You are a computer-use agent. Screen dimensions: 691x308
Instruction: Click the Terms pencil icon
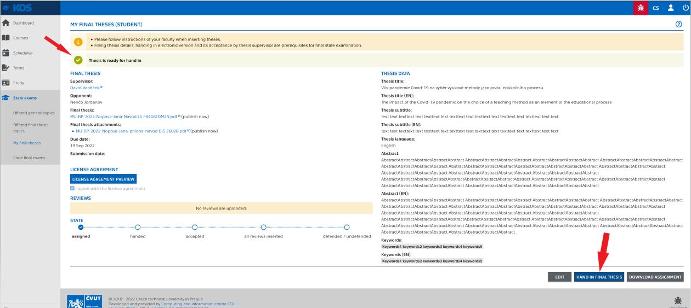(x=6, y=68)
